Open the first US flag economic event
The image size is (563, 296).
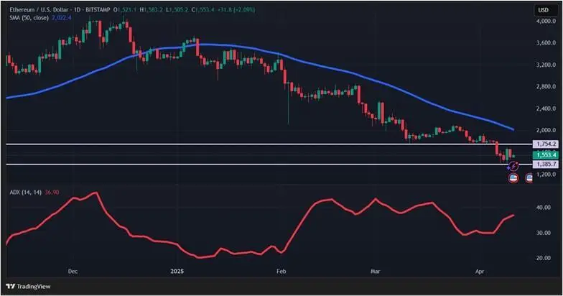tap(513, 177)
